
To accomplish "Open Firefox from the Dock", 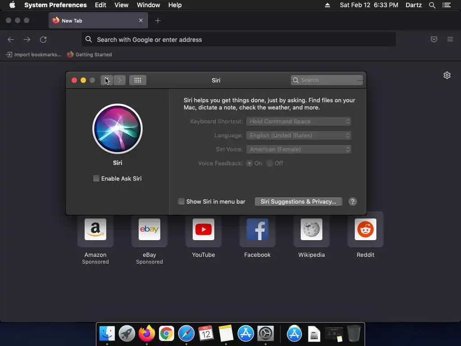I will coord(146,334).
